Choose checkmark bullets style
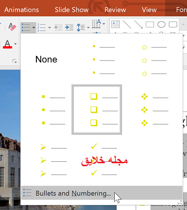 click(x=96, y=160)
